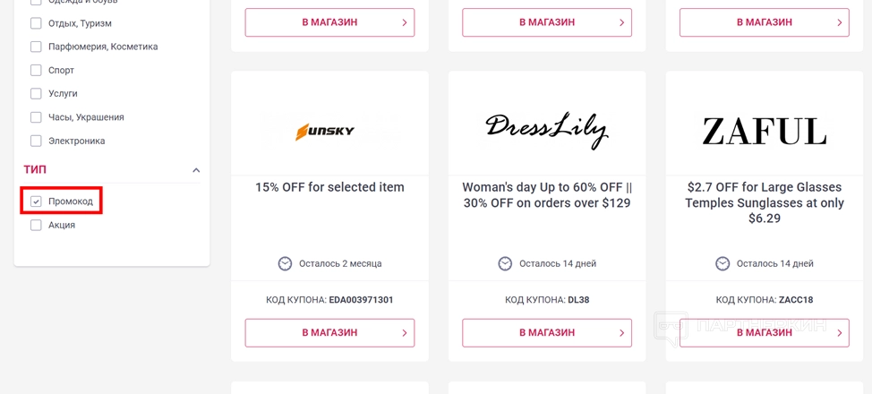872x394 pixels.
Task: Click arrow icon on Sunsky В МАГАЗИН button
Action: (405, 333)
